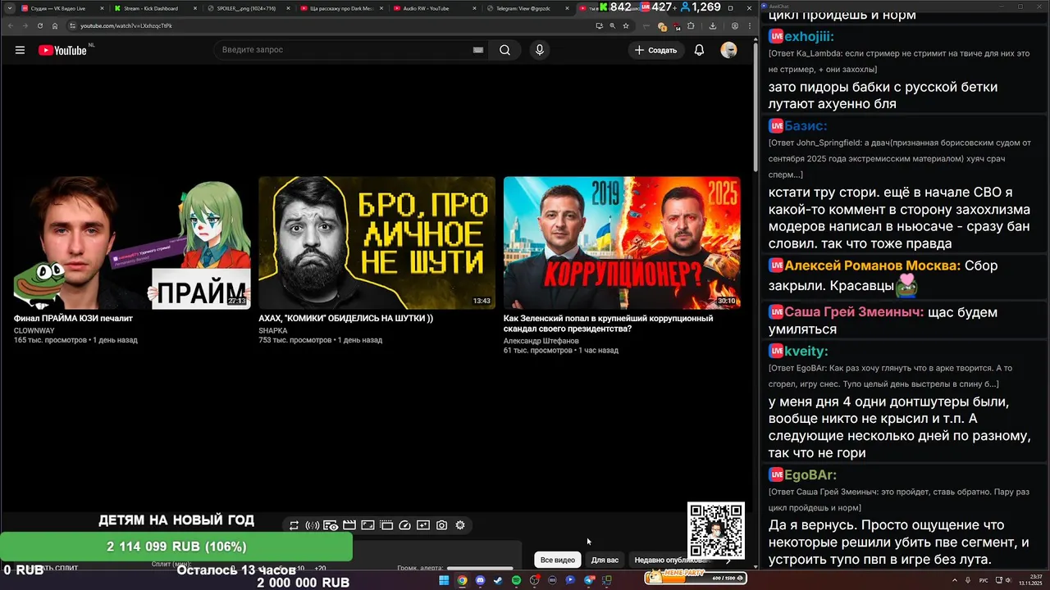This screenshot has width=1050, height=590.
Task: Click the browser reload button
Action: (x=40, y=25)
